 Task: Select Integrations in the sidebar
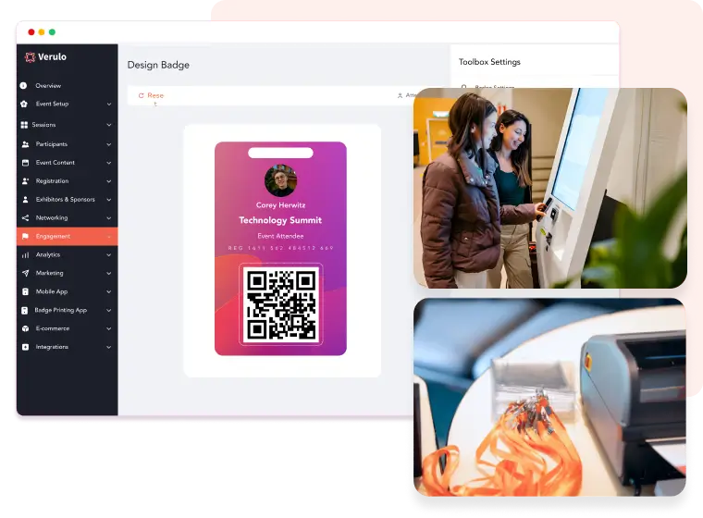68,347
